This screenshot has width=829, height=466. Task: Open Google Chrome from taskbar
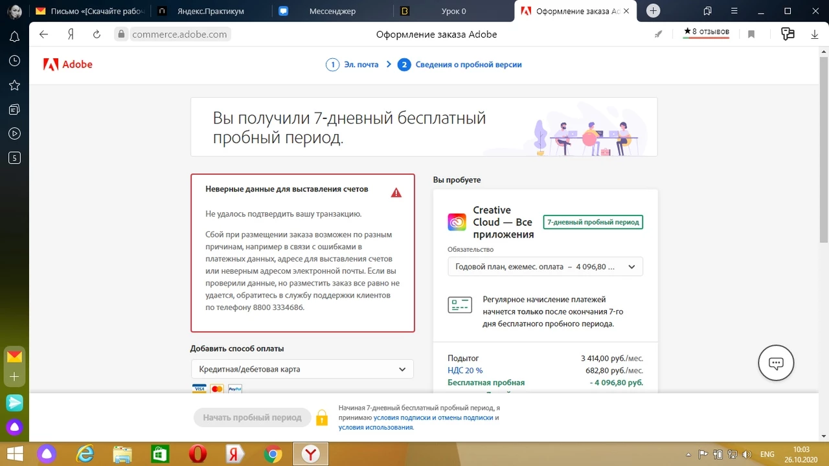pyautogui.click(x=273, y=454)
